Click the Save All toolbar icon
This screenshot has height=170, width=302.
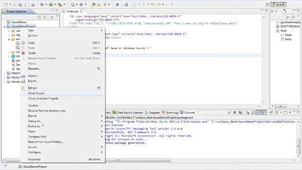click(x=20, y=4)
